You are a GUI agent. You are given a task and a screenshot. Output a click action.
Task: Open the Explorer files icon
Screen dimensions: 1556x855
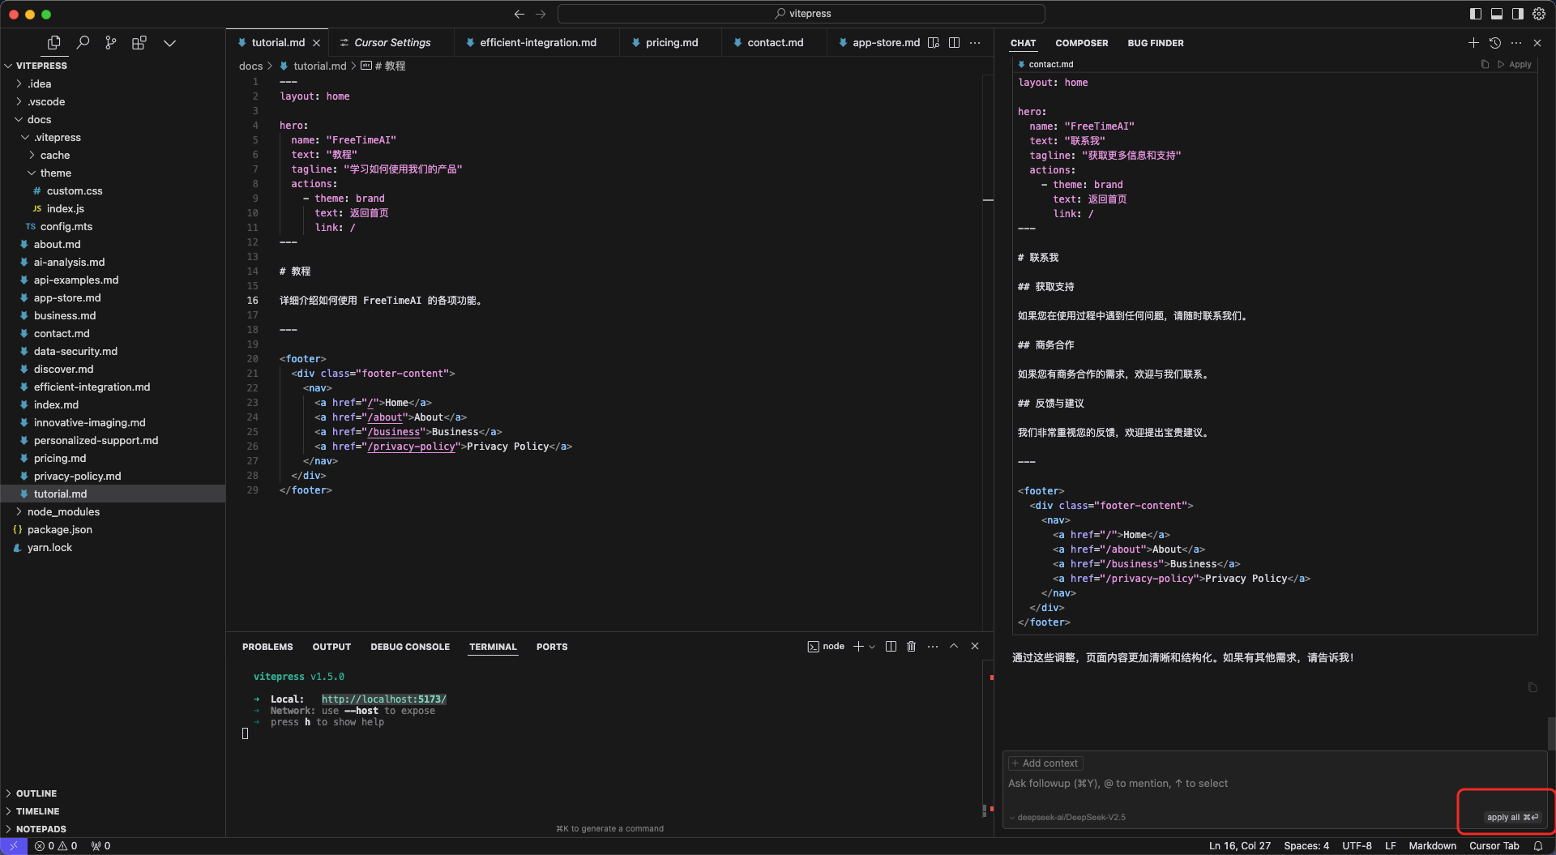(54, 43)
